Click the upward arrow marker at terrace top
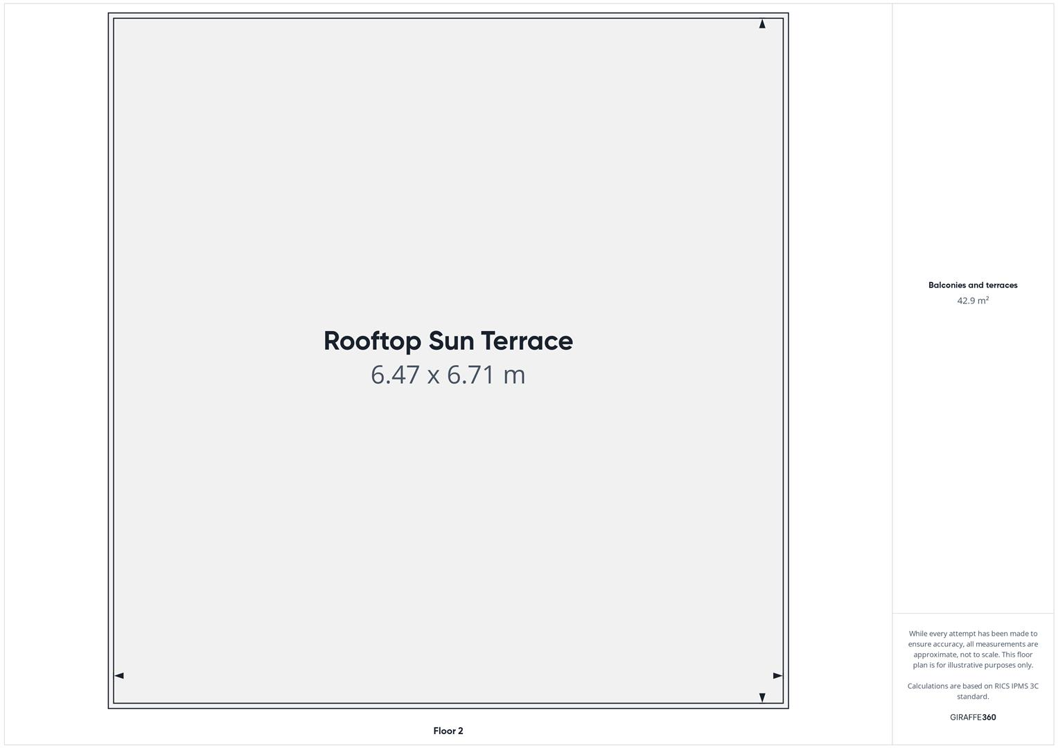The width and height of the screenshot is (1058, 748). 762,24
